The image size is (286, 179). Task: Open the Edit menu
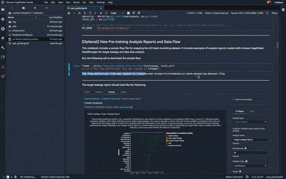coord(53,2)
